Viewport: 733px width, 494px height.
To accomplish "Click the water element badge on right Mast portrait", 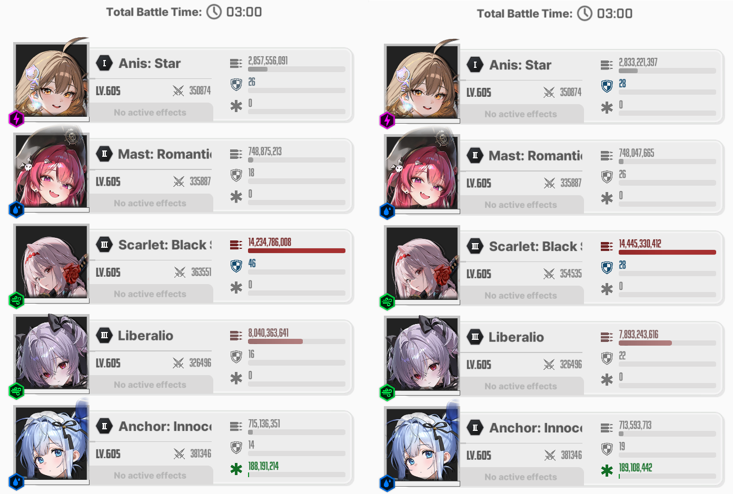I will click(x=387, y=211).
